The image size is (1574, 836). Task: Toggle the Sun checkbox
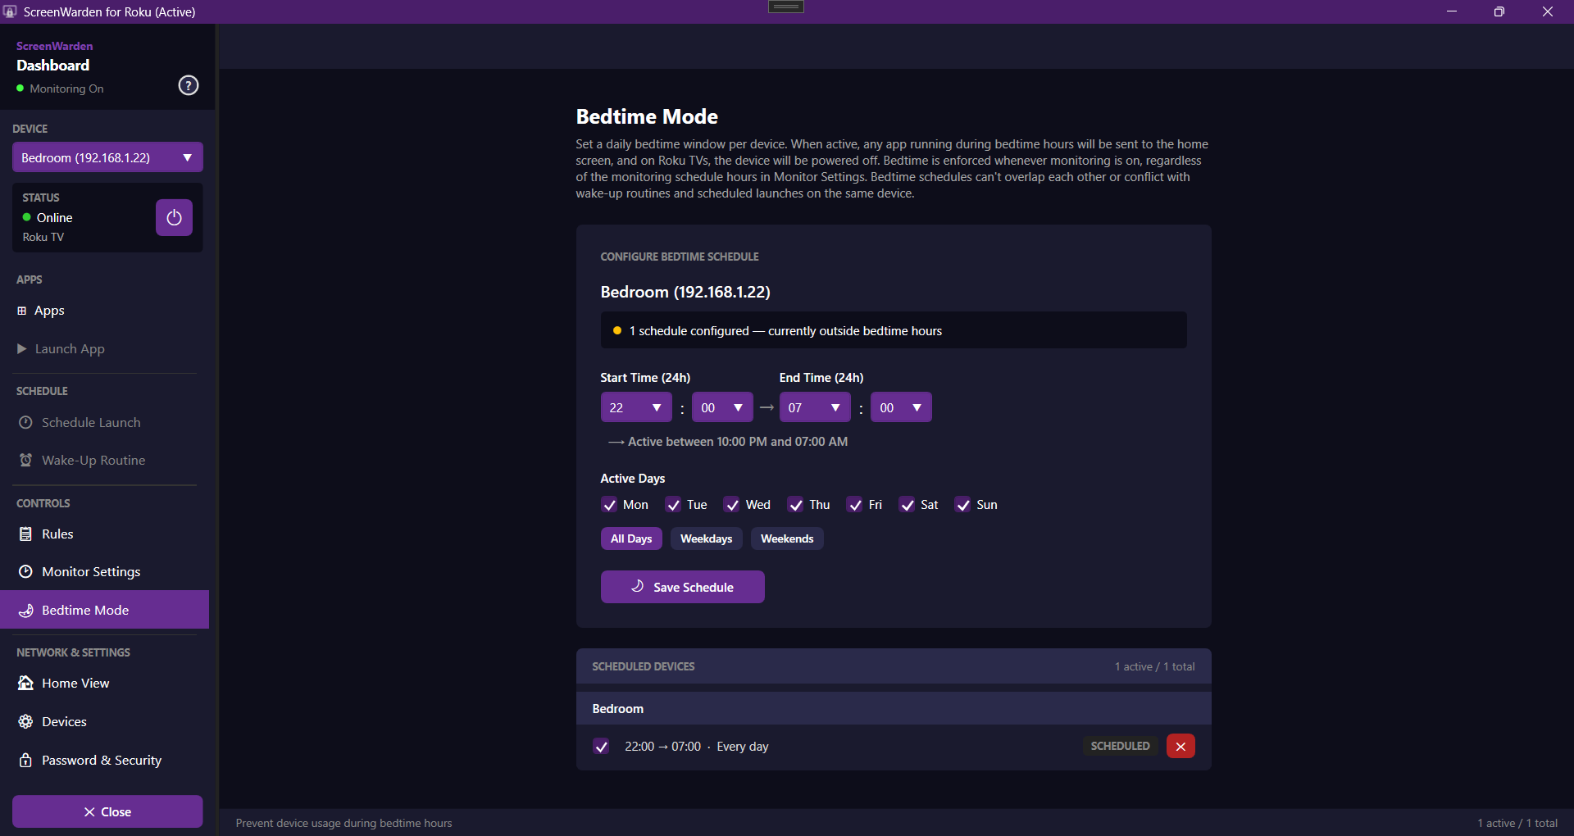tap(962, 505)
